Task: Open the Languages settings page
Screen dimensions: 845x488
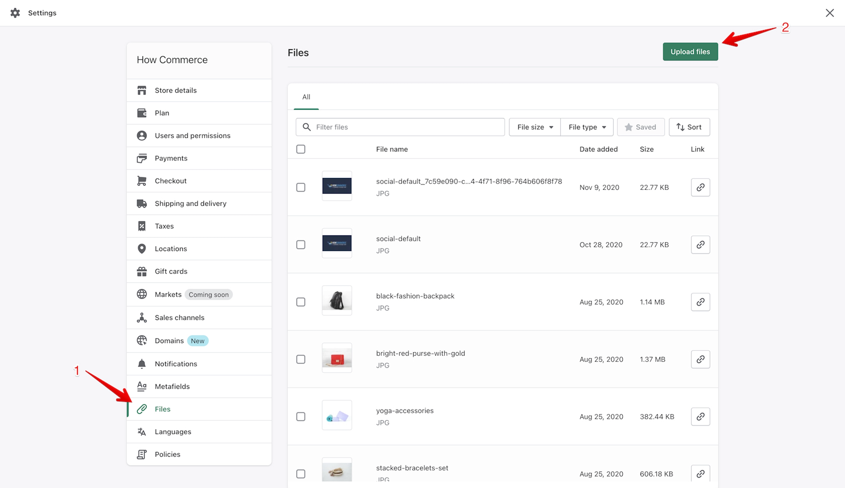Action: pyautogui.click(x=199, y=432)
